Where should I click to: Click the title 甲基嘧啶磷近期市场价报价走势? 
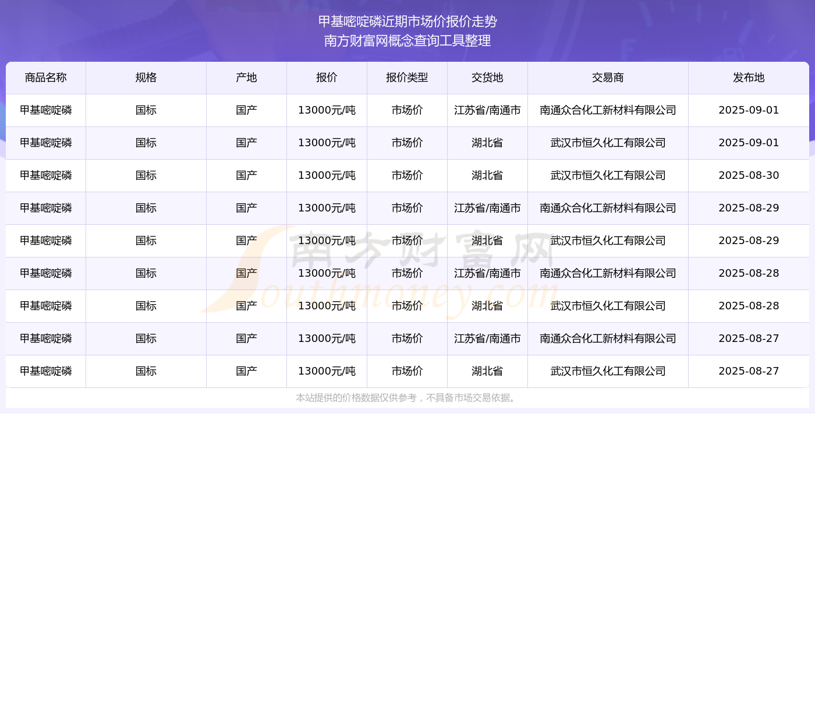click(x=408, y=22)
